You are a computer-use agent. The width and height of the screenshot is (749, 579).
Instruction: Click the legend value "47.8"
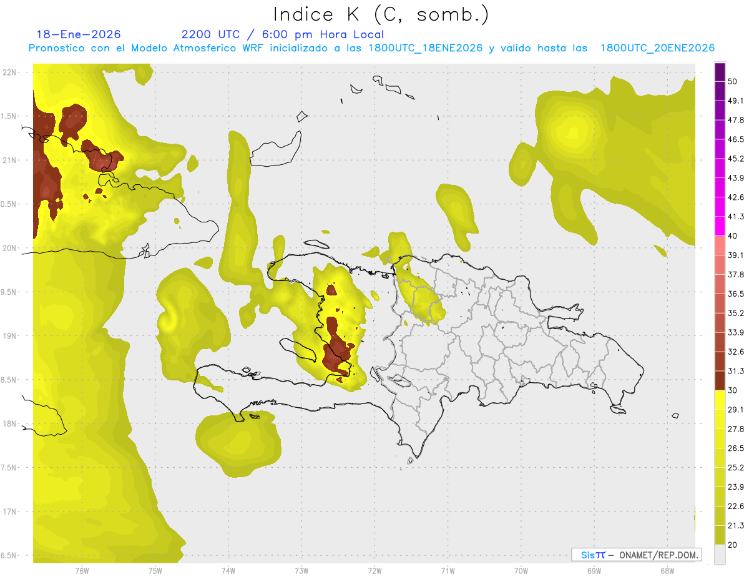(736, 120)
